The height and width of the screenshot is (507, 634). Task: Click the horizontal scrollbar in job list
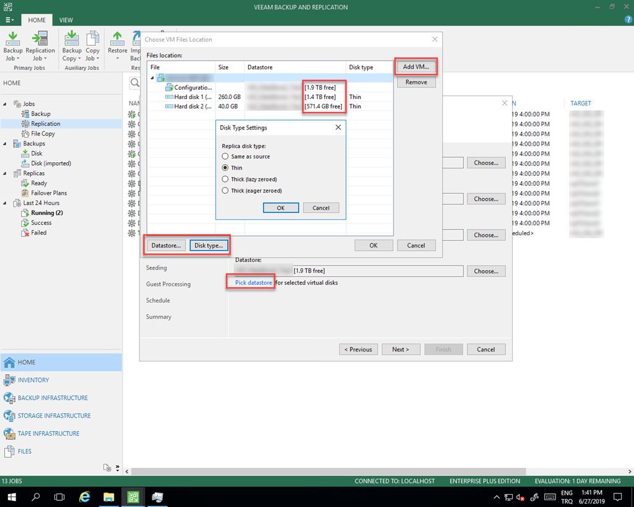pyautogui.click(x=329, y=472)
